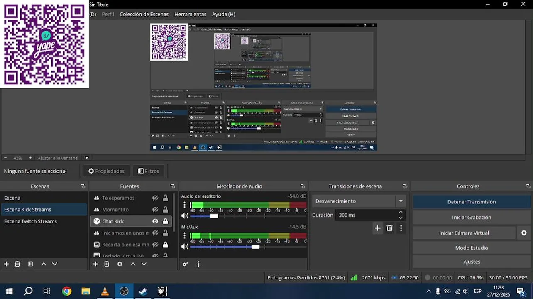Increase Duración with up arrow
This screenshot has height=299, width=533.
tap(401, 212)
